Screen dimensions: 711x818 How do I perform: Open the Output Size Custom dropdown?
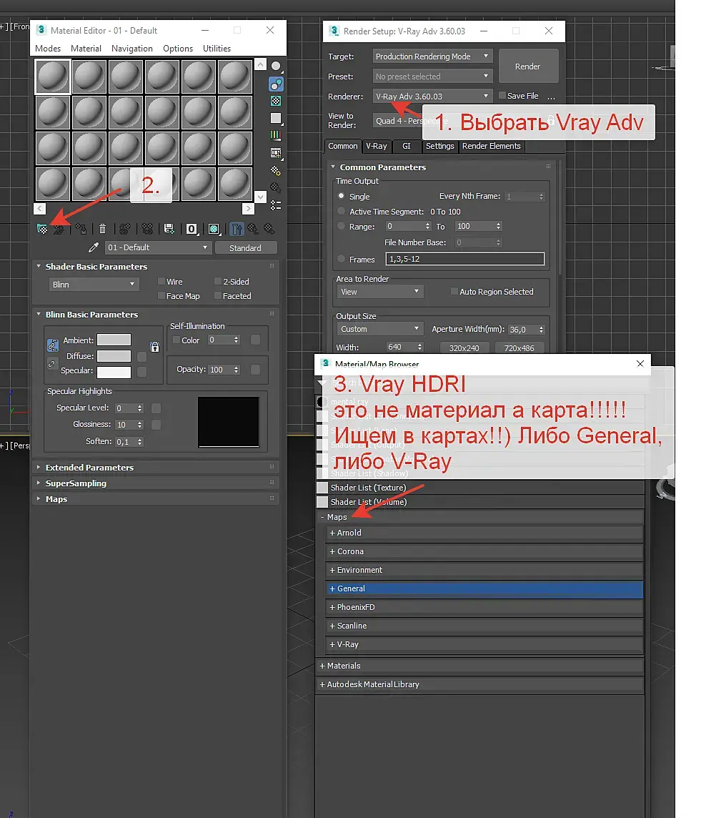click(379, 329)
